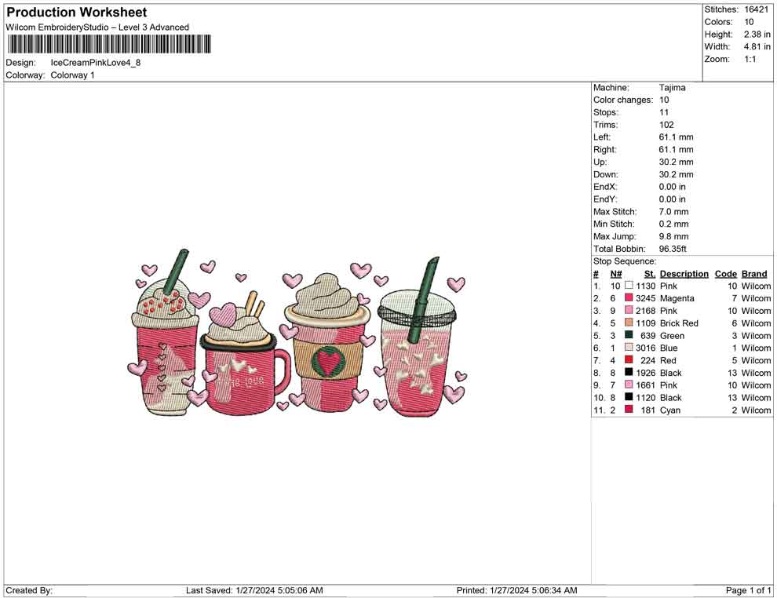The width and height of the screenshot is (777, 598).
Task: Click the Pink 2168 color swatch
Action: point(629,310)
